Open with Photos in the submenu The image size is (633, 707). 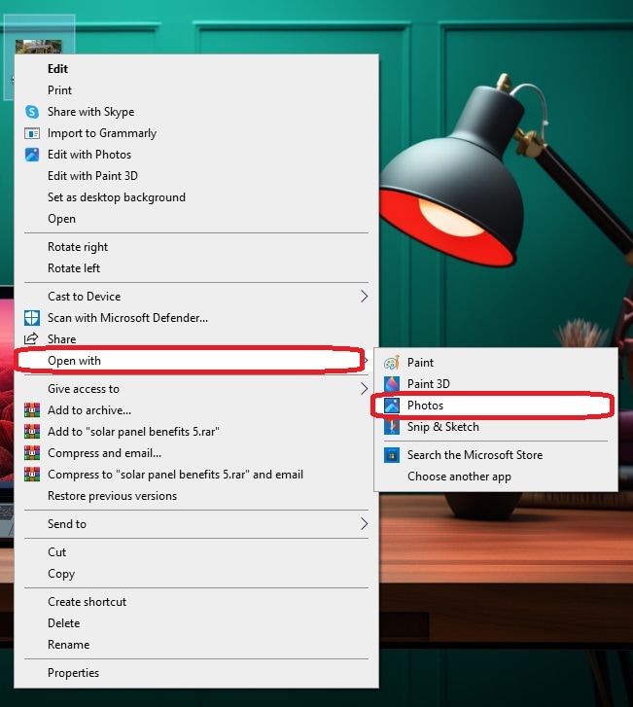[x=496, y=406]
